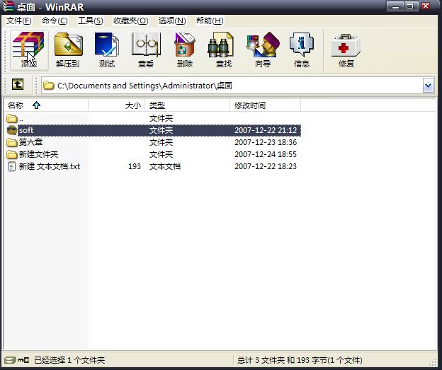The width and height of the screenshot is (442, 370).
Task: Click the window resize grip corner
Action: 433,363
